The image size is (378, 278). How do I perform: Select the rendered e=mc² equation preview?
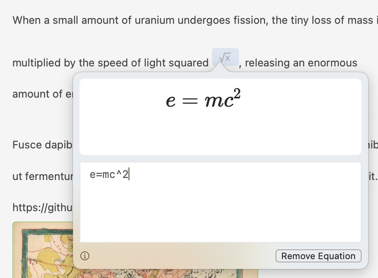(x=204, y=100)
